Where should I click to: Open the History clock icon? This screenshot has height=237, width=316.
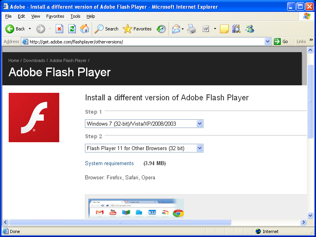click(x=161, y=29)
